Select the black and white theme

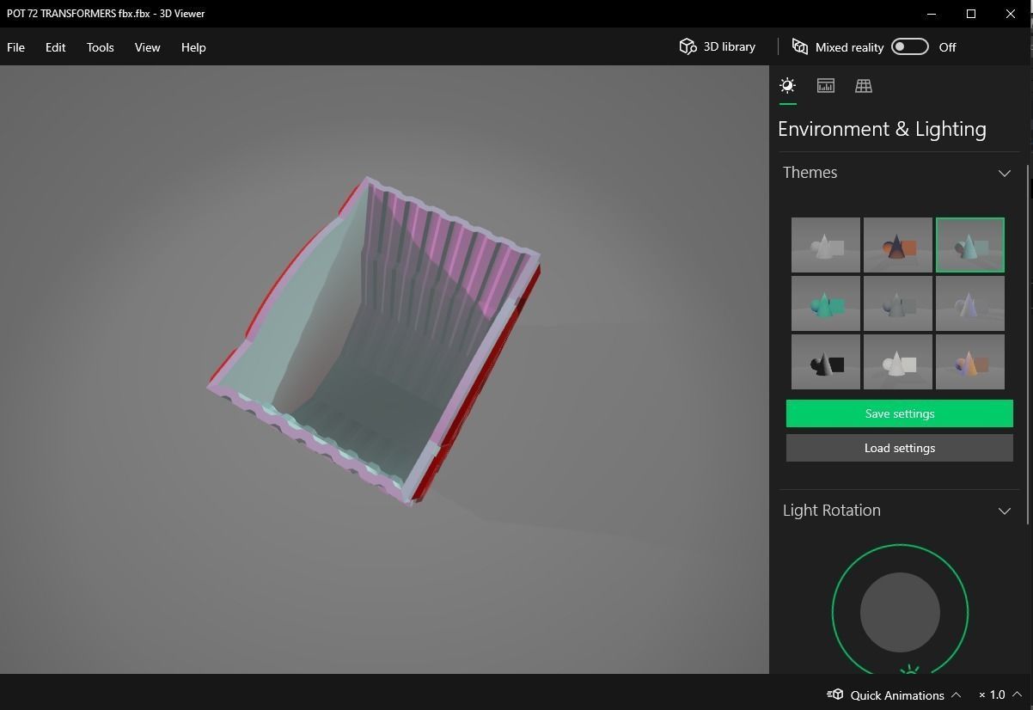click(826, 362)
